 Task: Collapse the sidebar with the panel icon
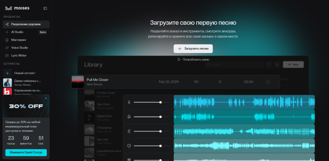[45, 8]
